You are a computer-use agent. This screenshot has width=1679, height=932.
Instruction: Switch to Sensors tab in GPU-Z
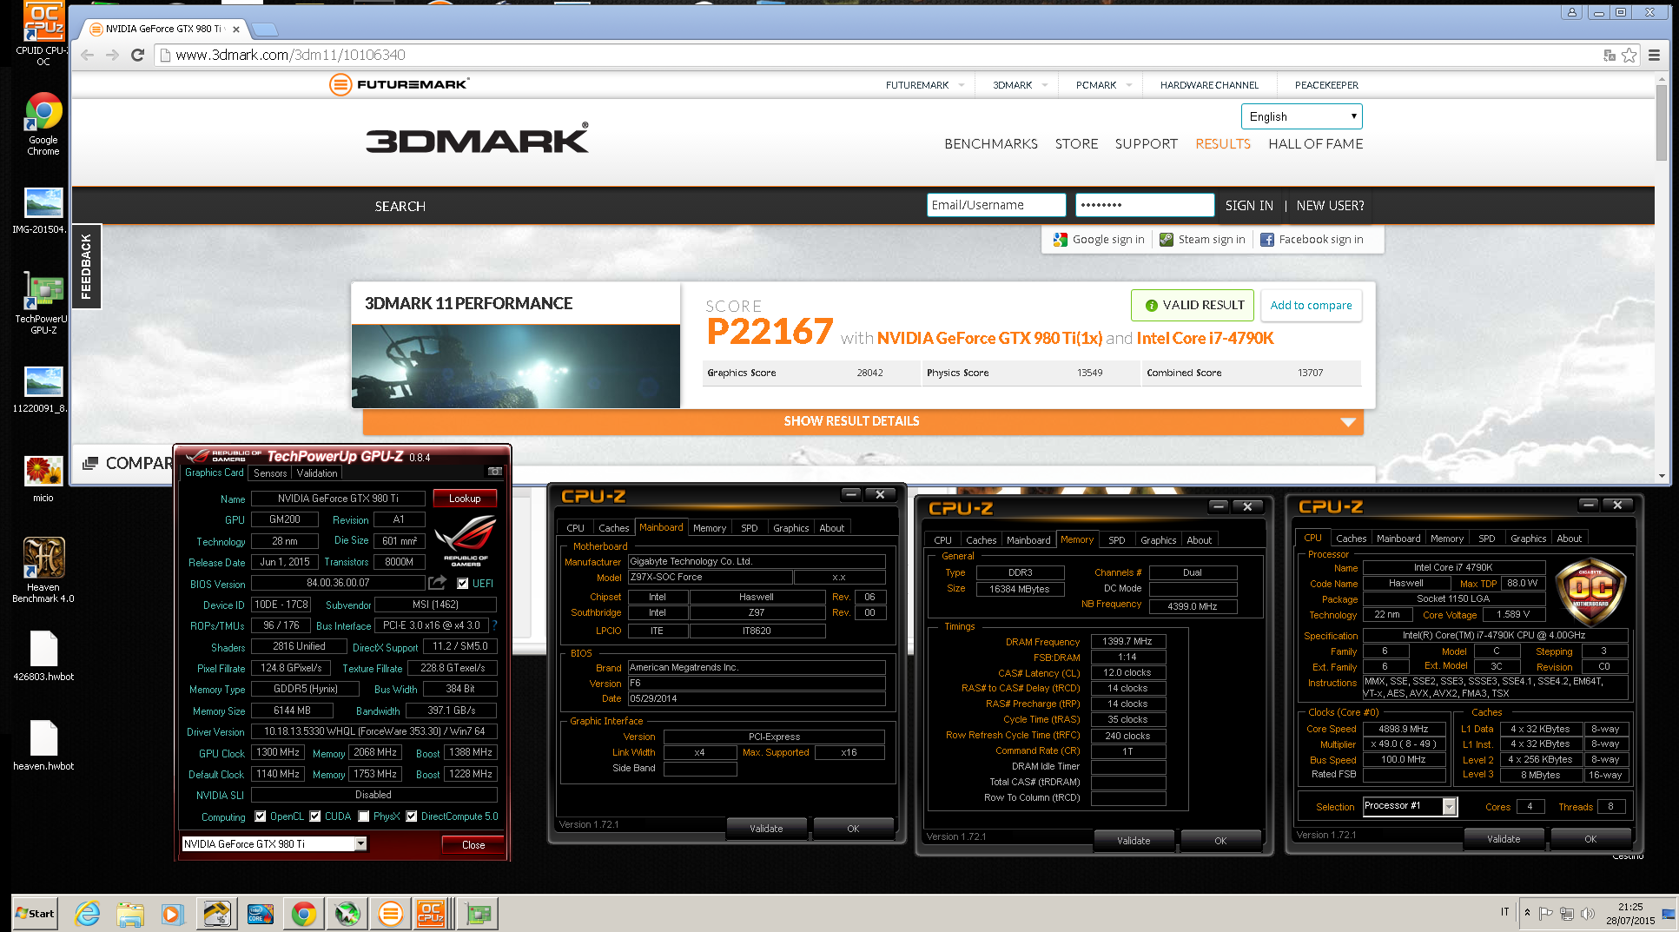coord(270,473)
